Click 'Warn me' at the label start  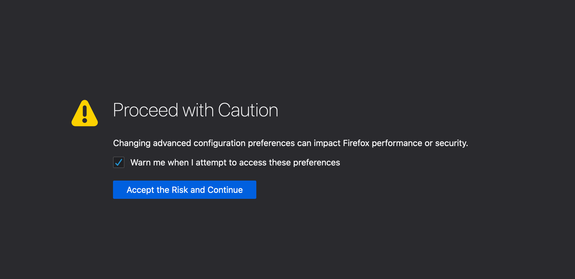pyautogui.click(x=148, y=163)
